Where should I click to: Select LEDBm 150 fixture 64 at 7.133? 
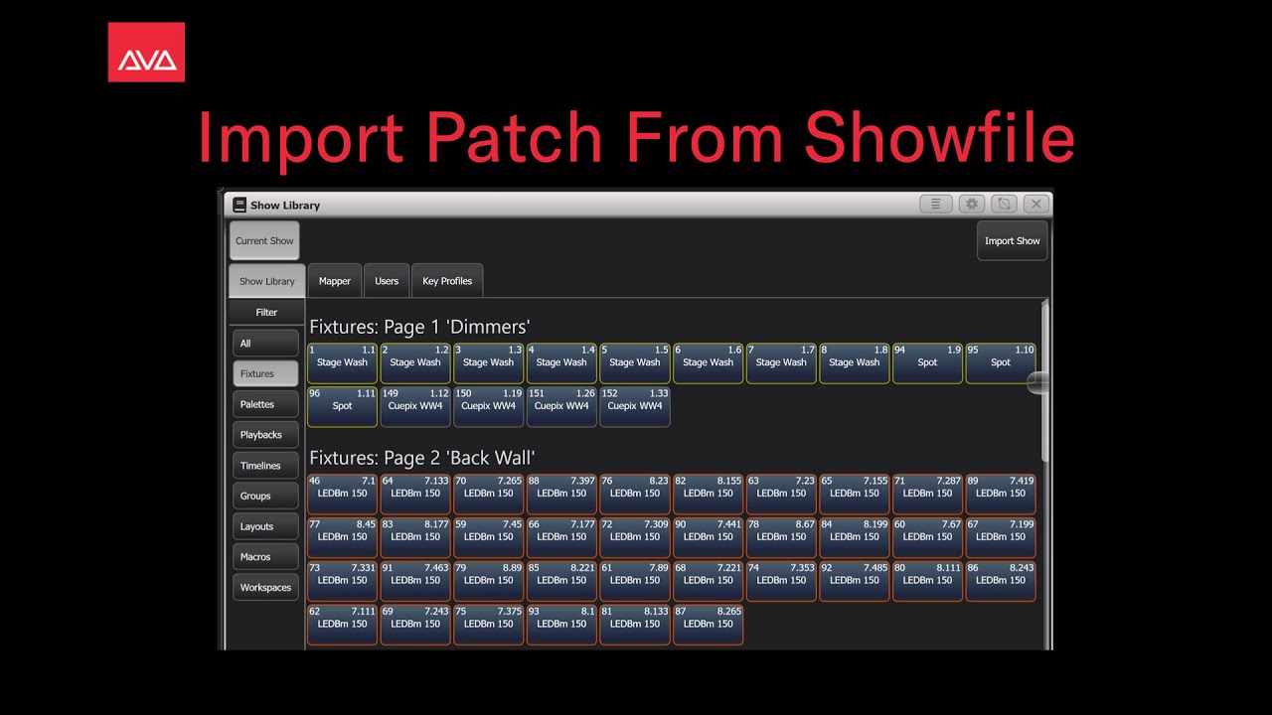(415, 494)
